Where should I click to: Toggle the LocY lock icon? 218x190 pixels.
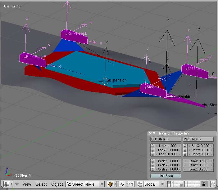[x=152, y=150]
